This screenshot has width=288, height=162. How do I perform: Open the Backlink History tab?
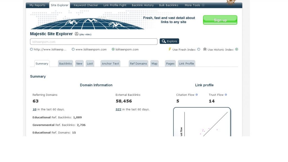(x=143, y=5)
